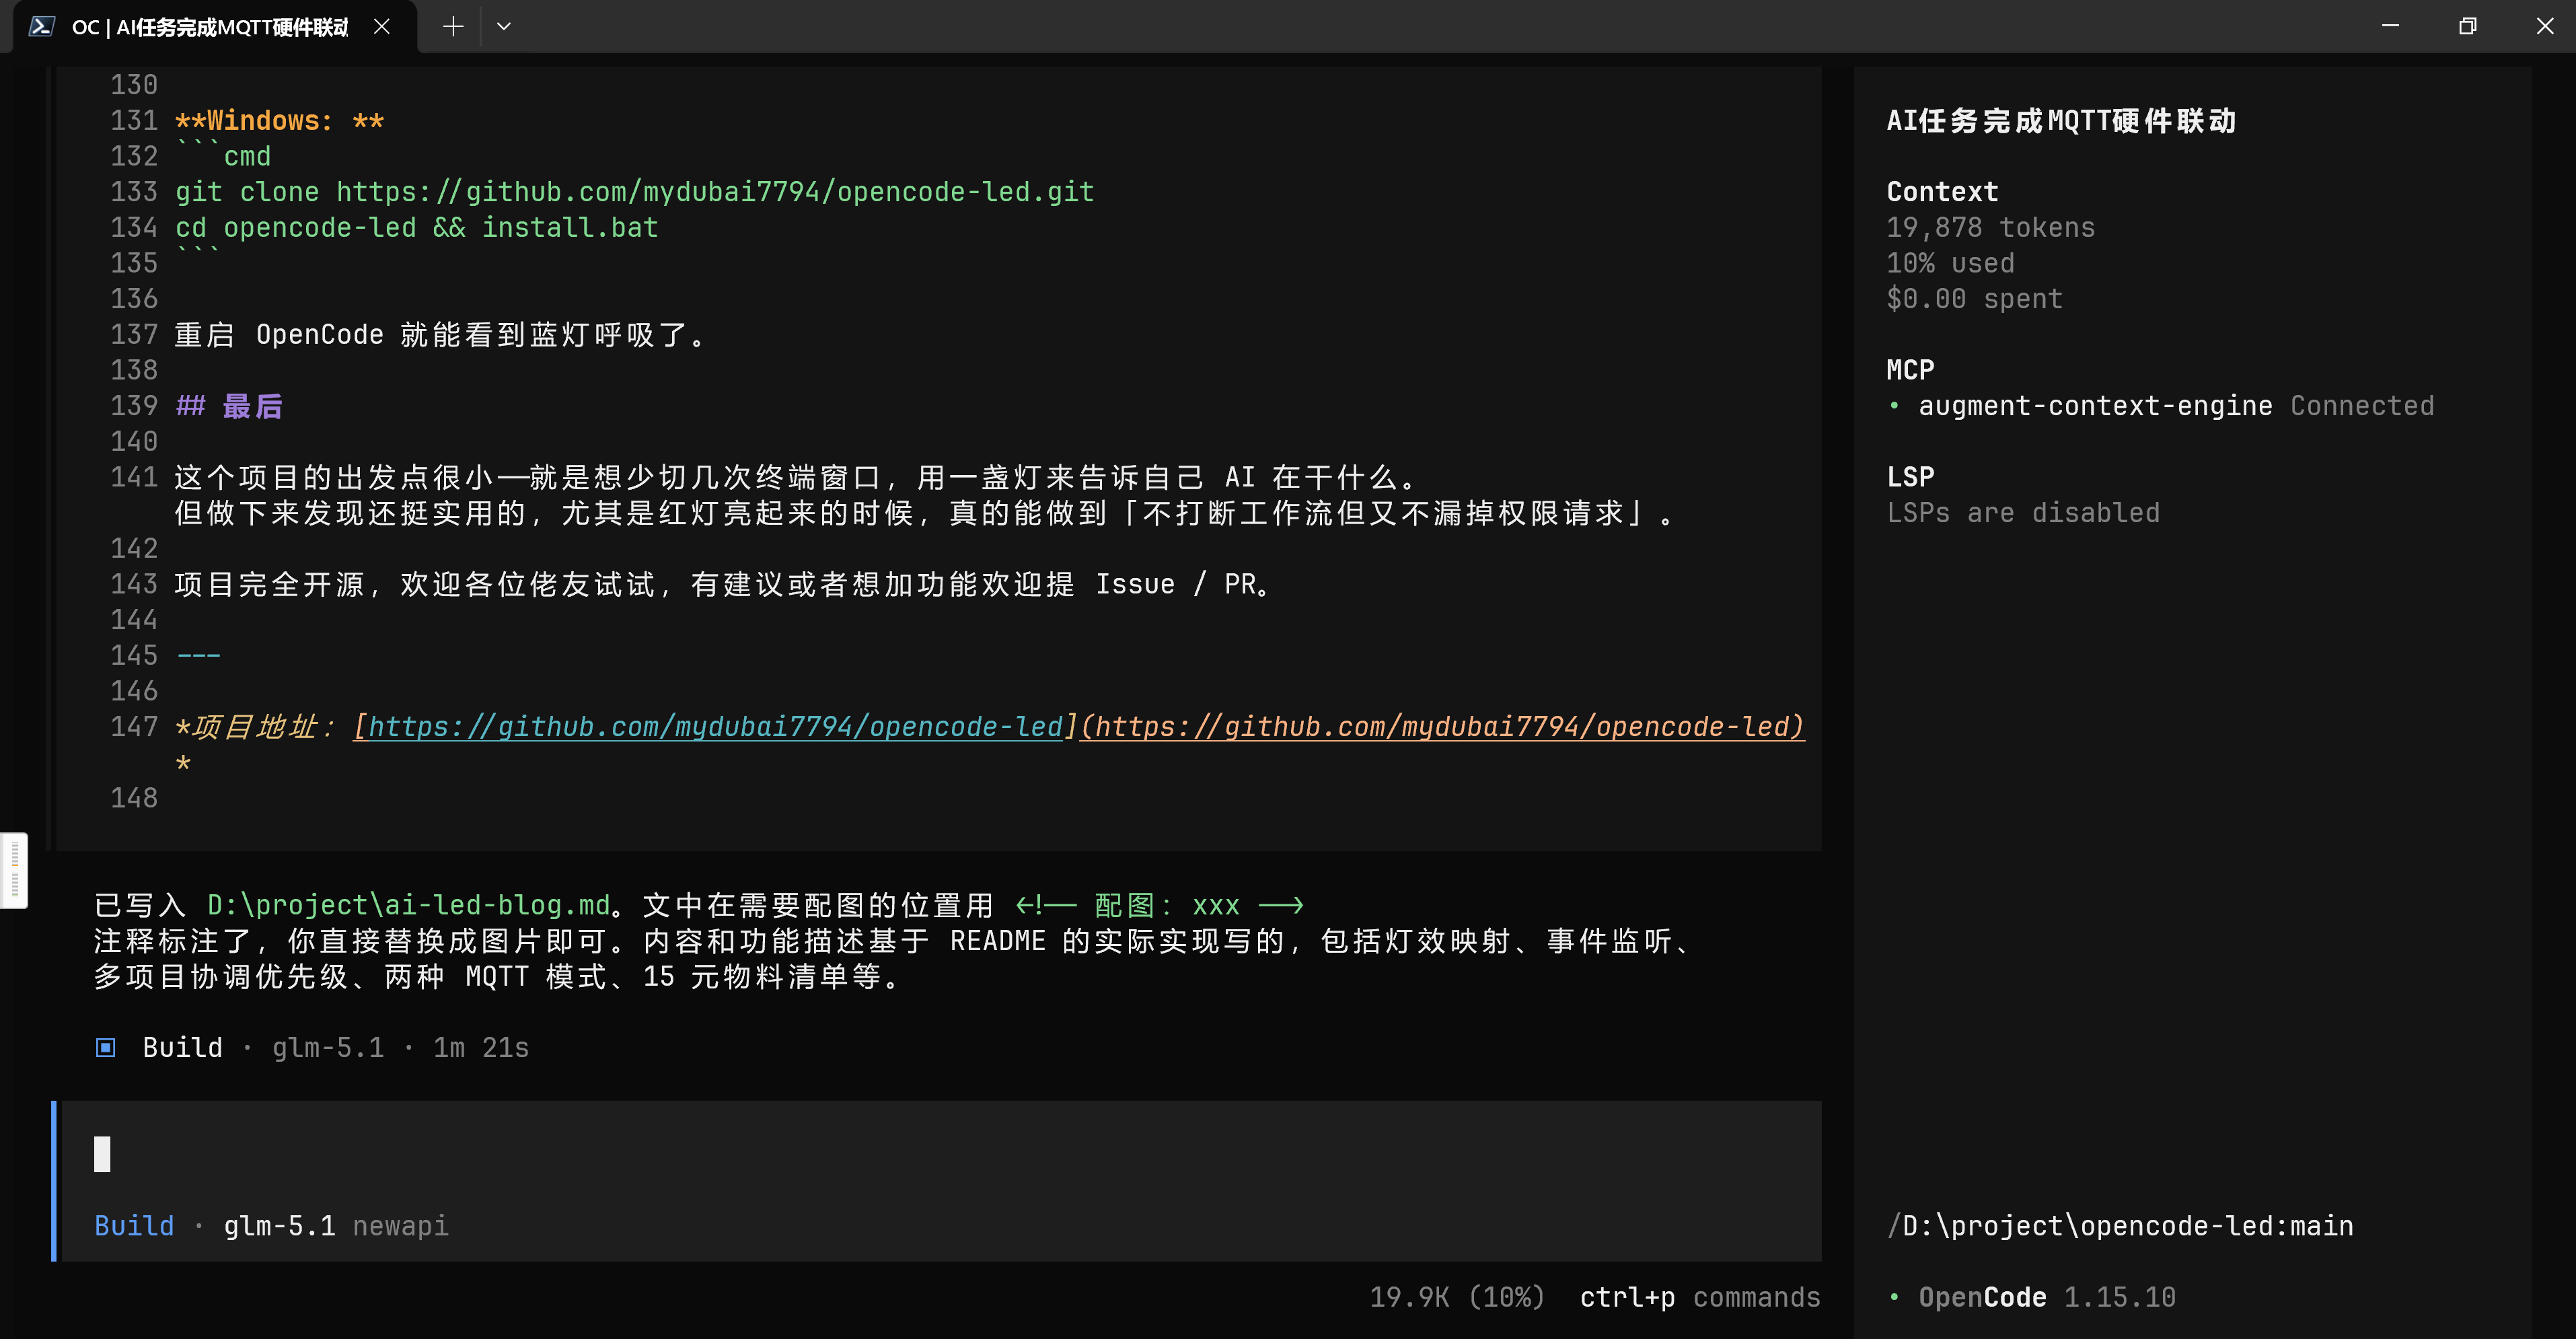Click the cd opencode-led && install.bat line
The image size is (2576, 1339).
417,227
